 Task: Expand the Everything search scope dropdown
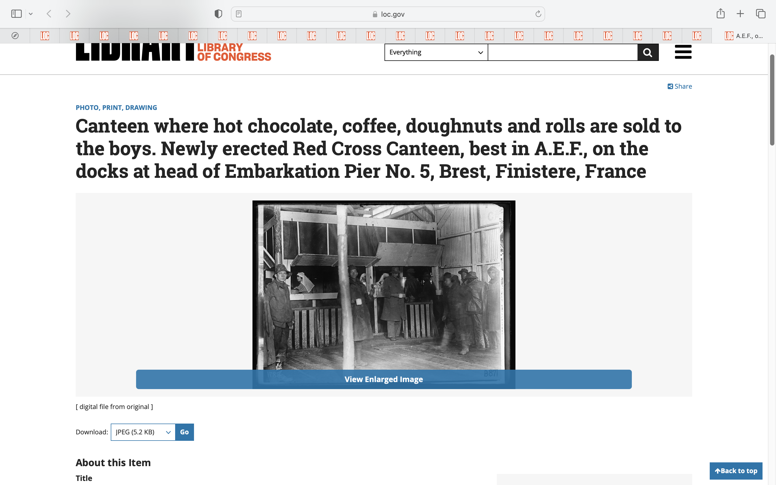click(436, 52)
